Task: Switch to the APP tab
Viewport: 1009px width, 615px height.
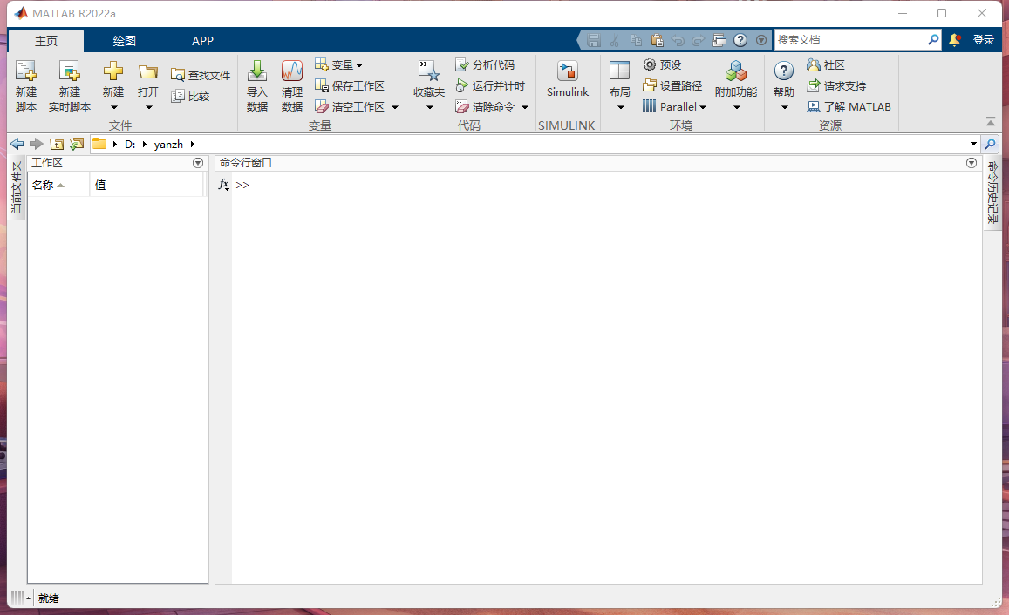Action: click(202, 41)
